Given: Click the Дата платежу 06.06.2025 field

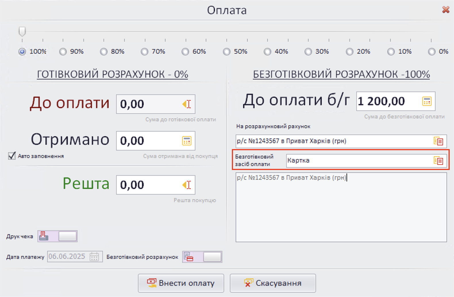Looking at the screenshot, I should click(75, 257).
